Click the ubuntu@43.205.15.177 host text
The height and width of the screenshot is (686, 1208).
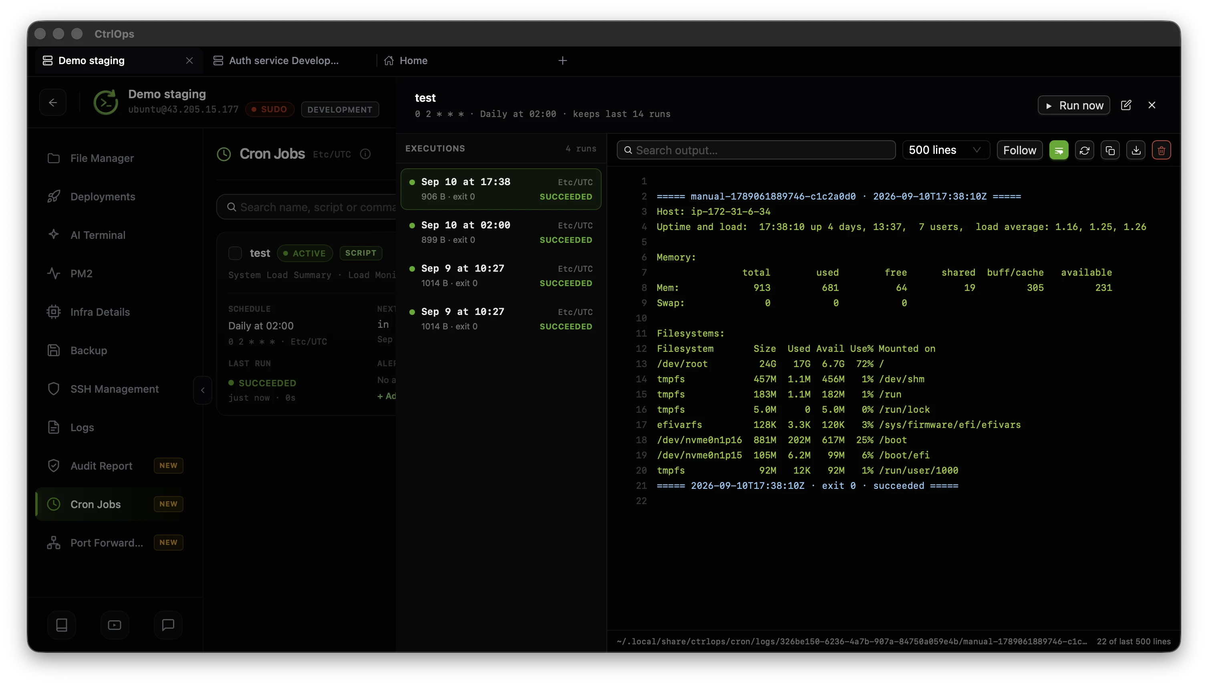tap(183, 110)
